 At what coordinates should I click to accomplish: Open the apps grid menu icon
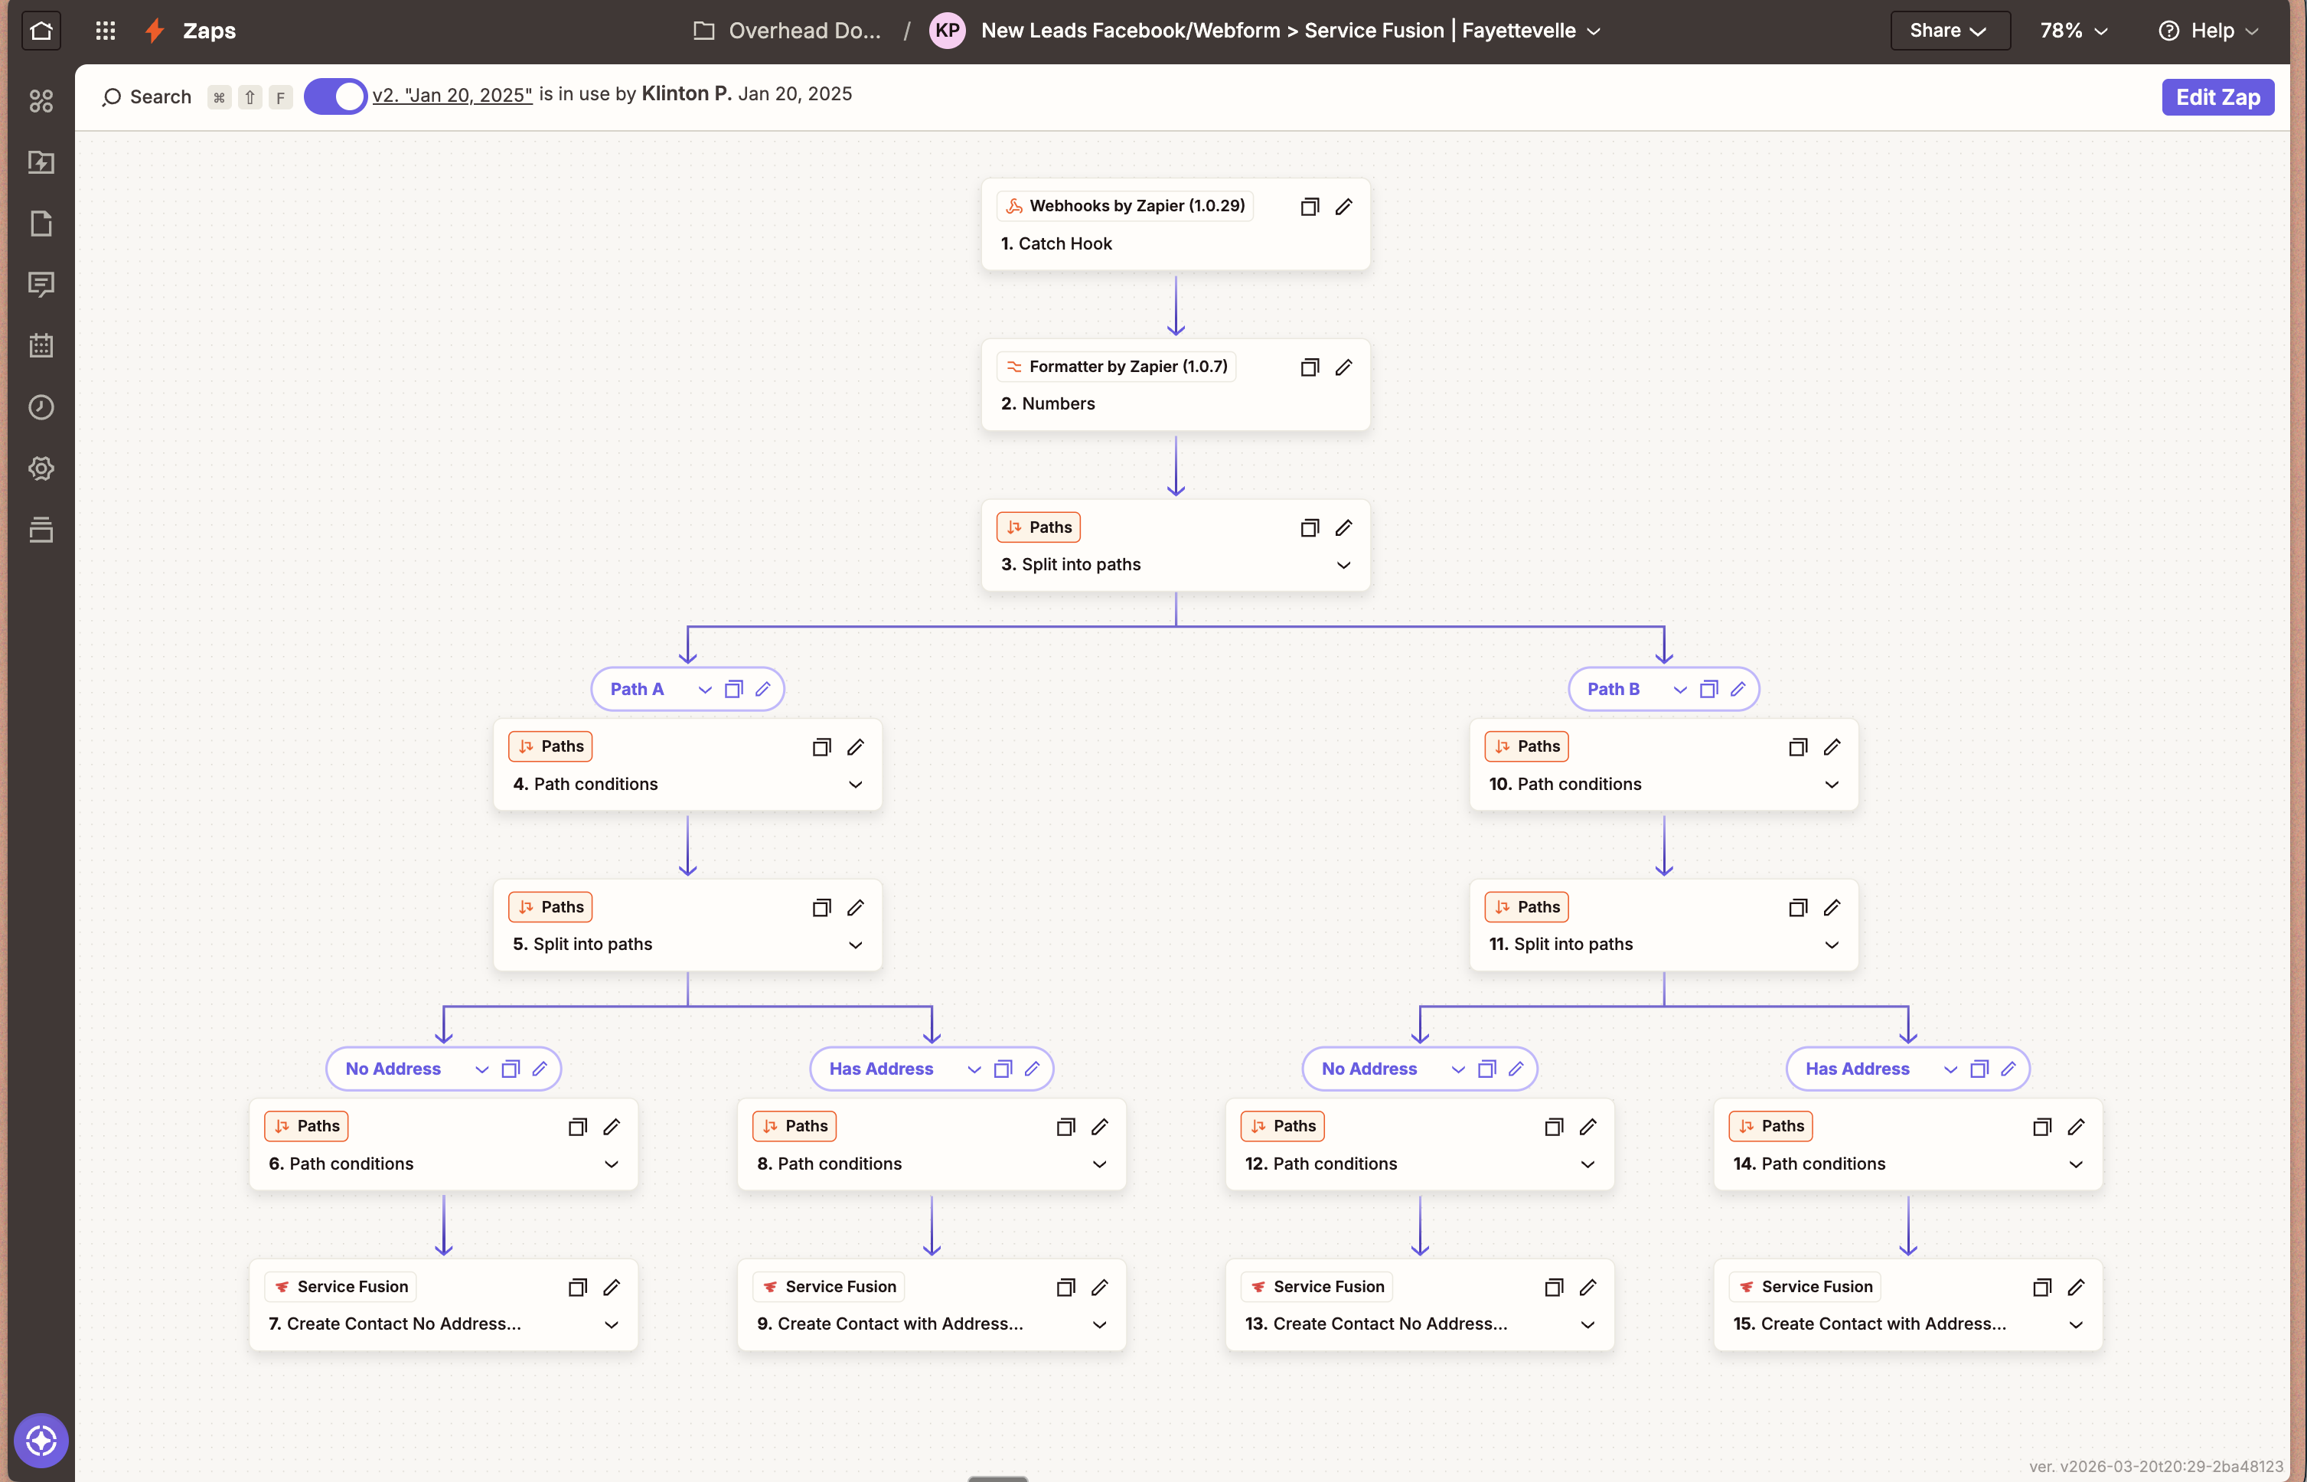coord(106,31)
